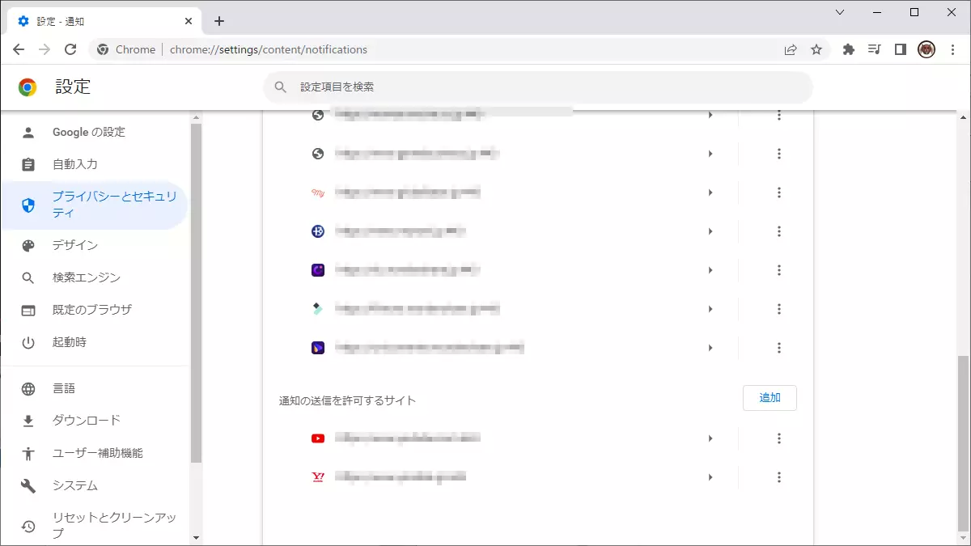Open the side panel icon
The image size is (971, 546).
pyautogui.click(x=900, y=49)
